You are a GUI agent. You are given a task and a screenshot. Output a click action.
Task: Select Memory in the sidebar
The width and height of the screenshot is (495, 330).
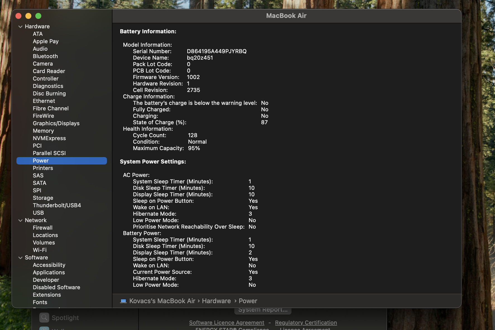coord(43,131)
